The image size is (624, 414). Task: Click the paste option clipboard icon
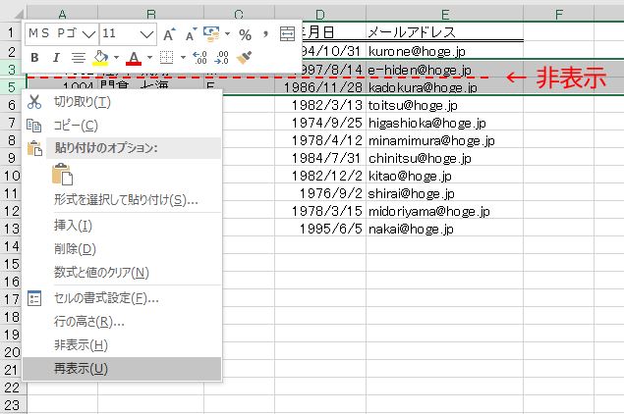(x=63, y=175)
